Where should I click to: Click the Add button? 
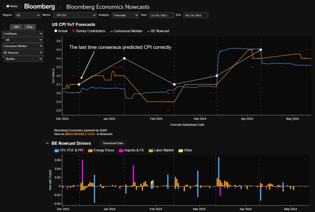(x=16, y=27)
